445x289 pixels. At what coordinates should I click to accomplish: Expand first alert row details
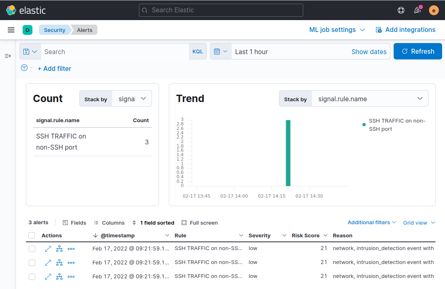[48, 249]
